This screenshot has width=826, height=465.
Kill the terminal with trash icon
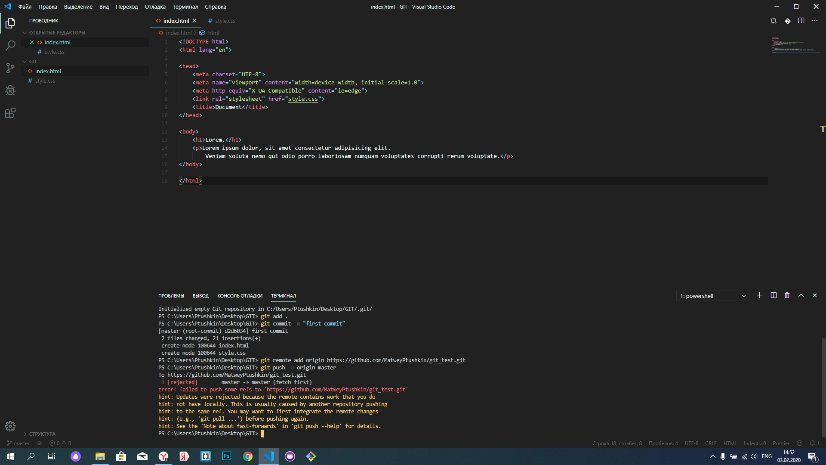787,295
